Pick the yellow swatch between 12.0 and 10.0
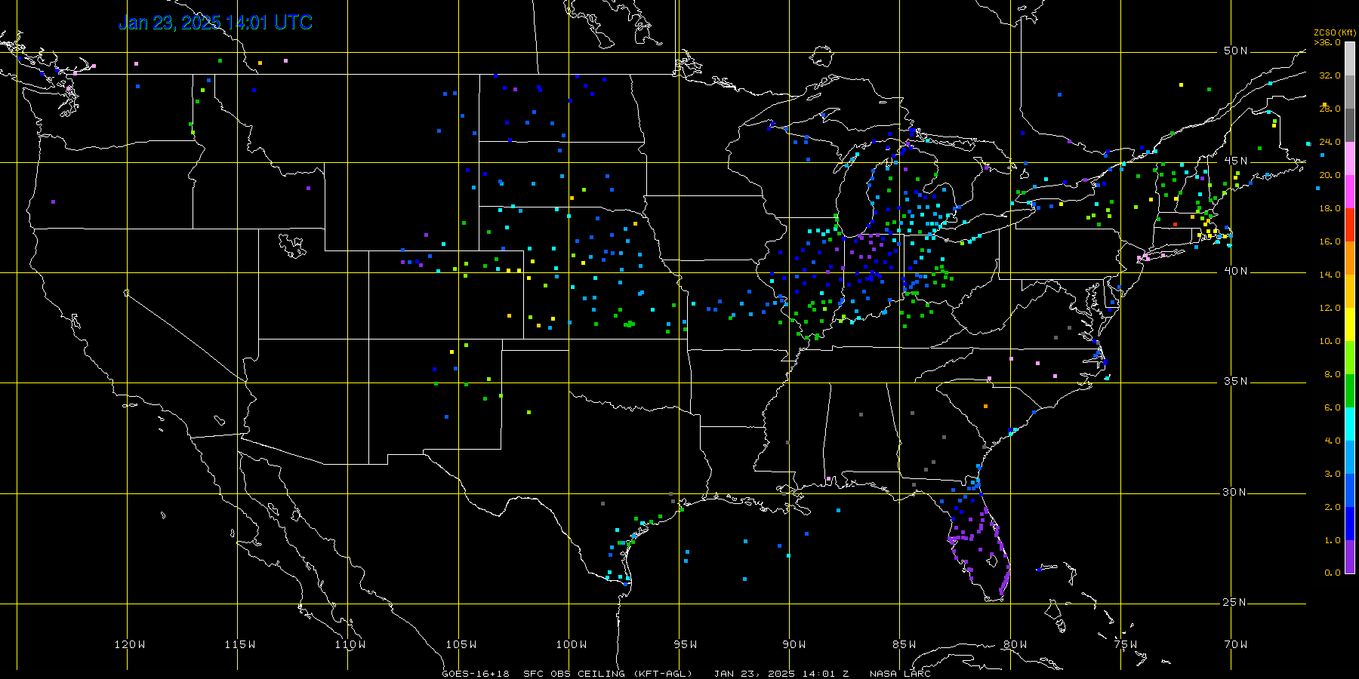This screenshot has height=679, width=1359. (x=1350, y=324)
